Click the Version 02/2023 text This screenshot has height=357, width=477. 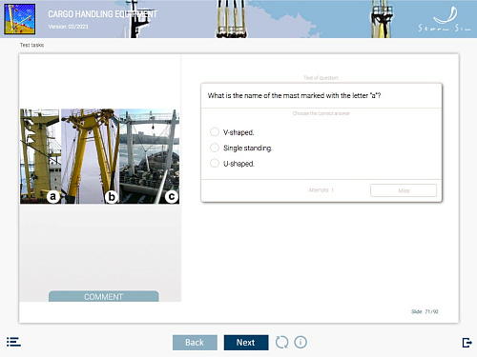point(68,27)
